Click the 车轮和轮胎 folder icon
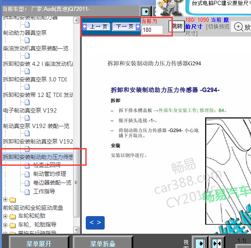 (x=13, y=217)
